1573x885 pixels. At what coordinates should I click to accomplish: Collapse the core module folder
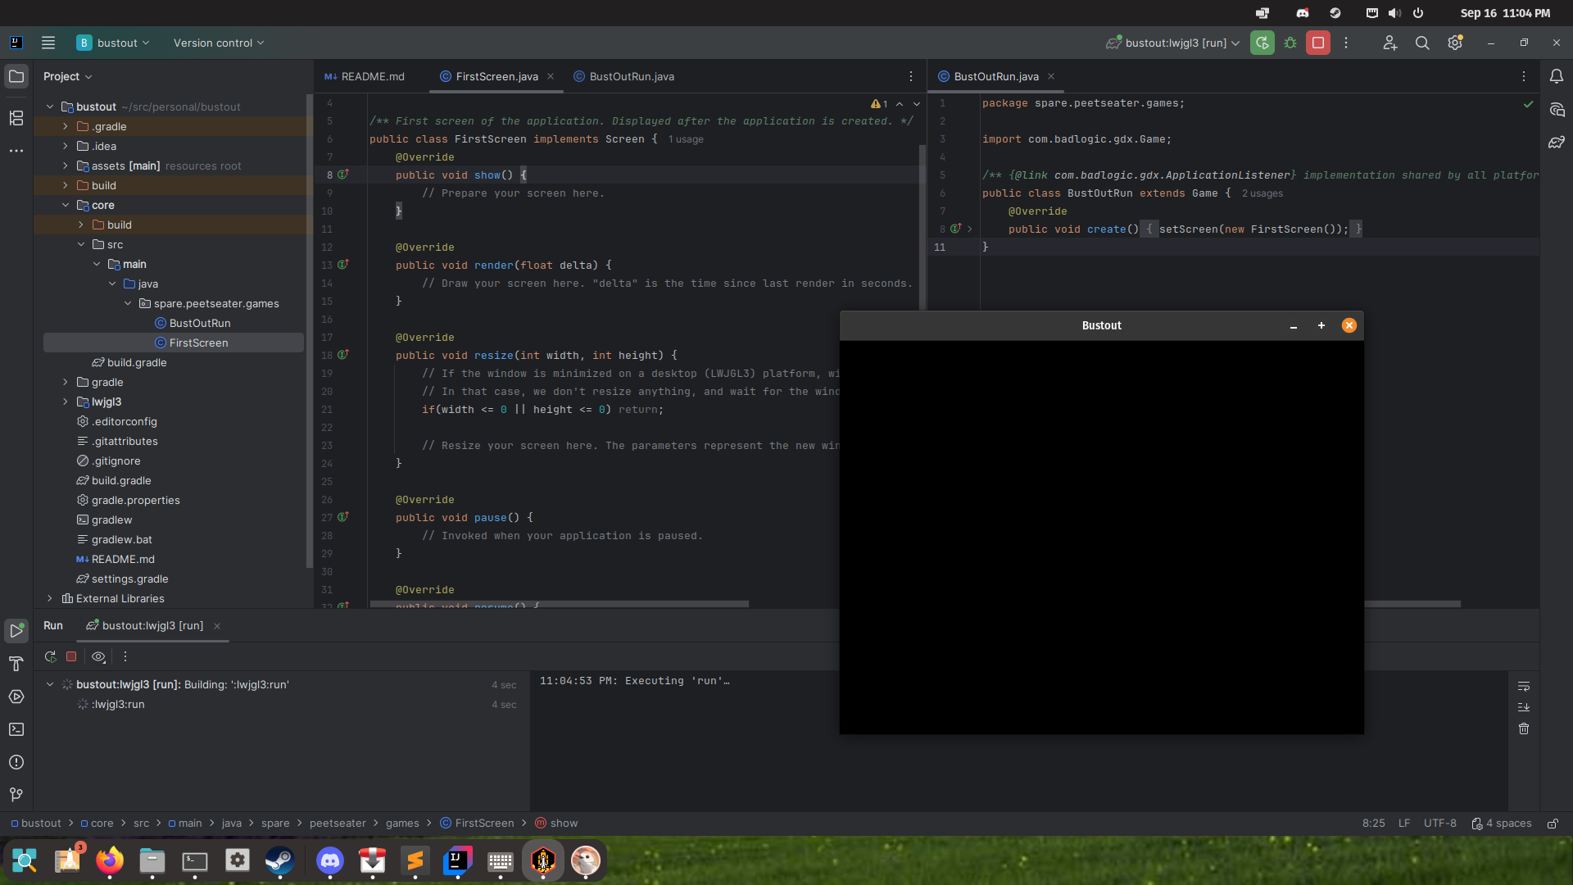pyautogui.click(x=66, y=205)
